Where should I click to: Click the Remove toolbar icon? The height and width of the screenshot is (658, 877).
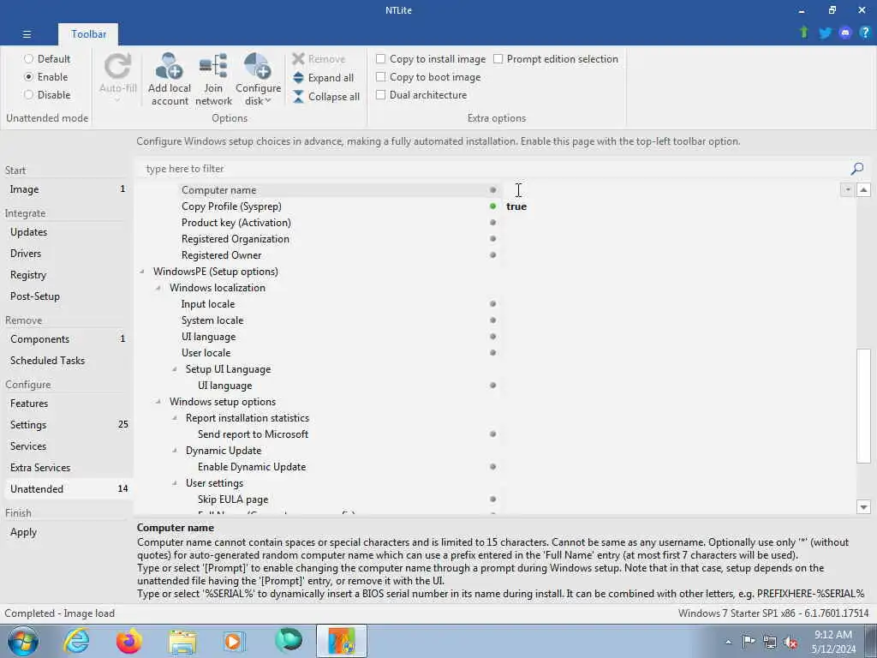pyautogui.click(x=298, y=59)
